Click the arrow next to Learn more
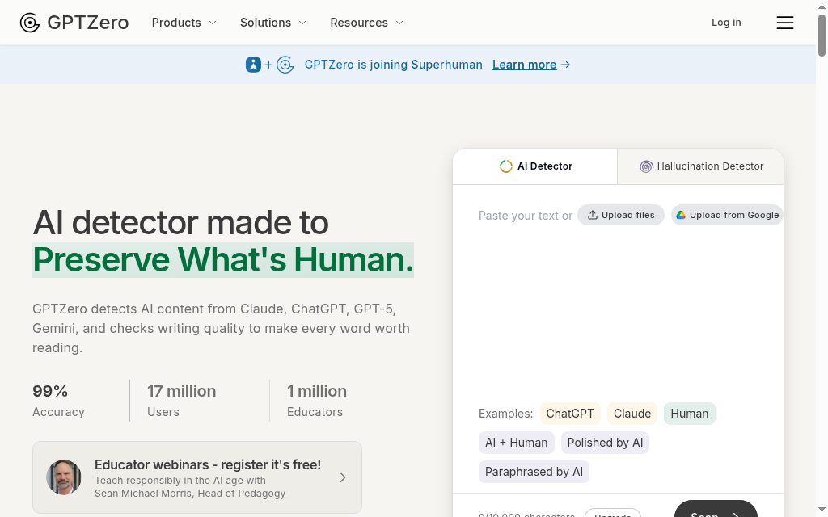The height and width of the screenshot is (517, 828). (565, 65)
